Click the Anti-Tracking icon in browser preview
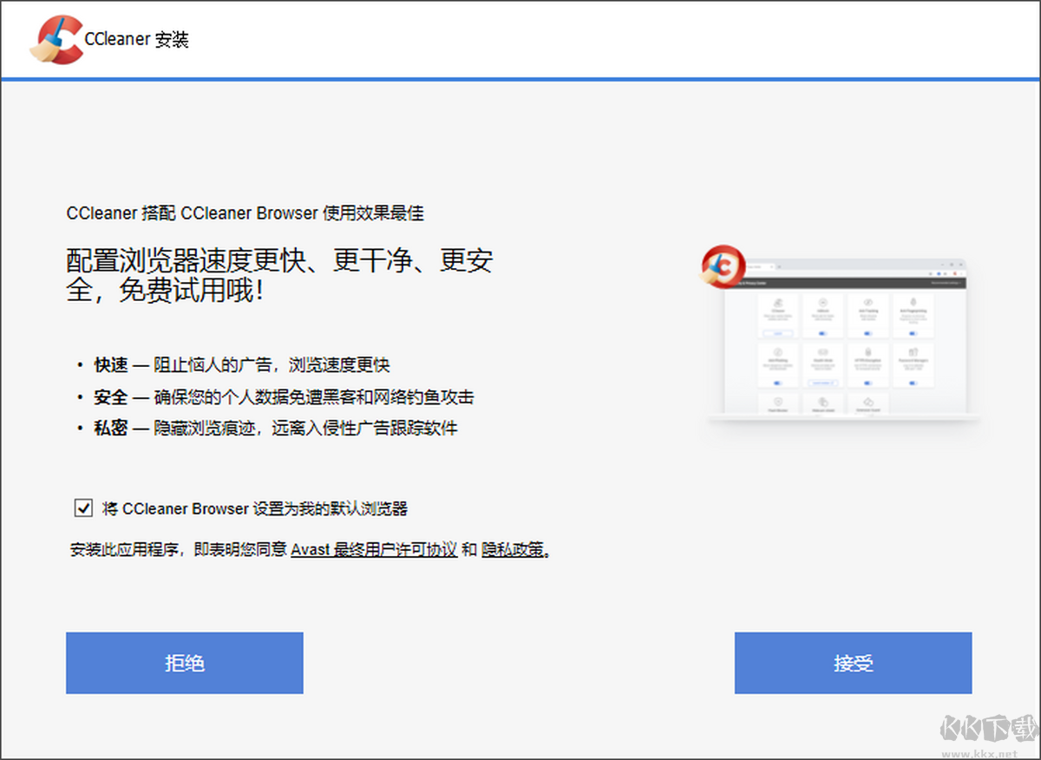Screen dimensions: 1041x760 (x=868, y=302)
